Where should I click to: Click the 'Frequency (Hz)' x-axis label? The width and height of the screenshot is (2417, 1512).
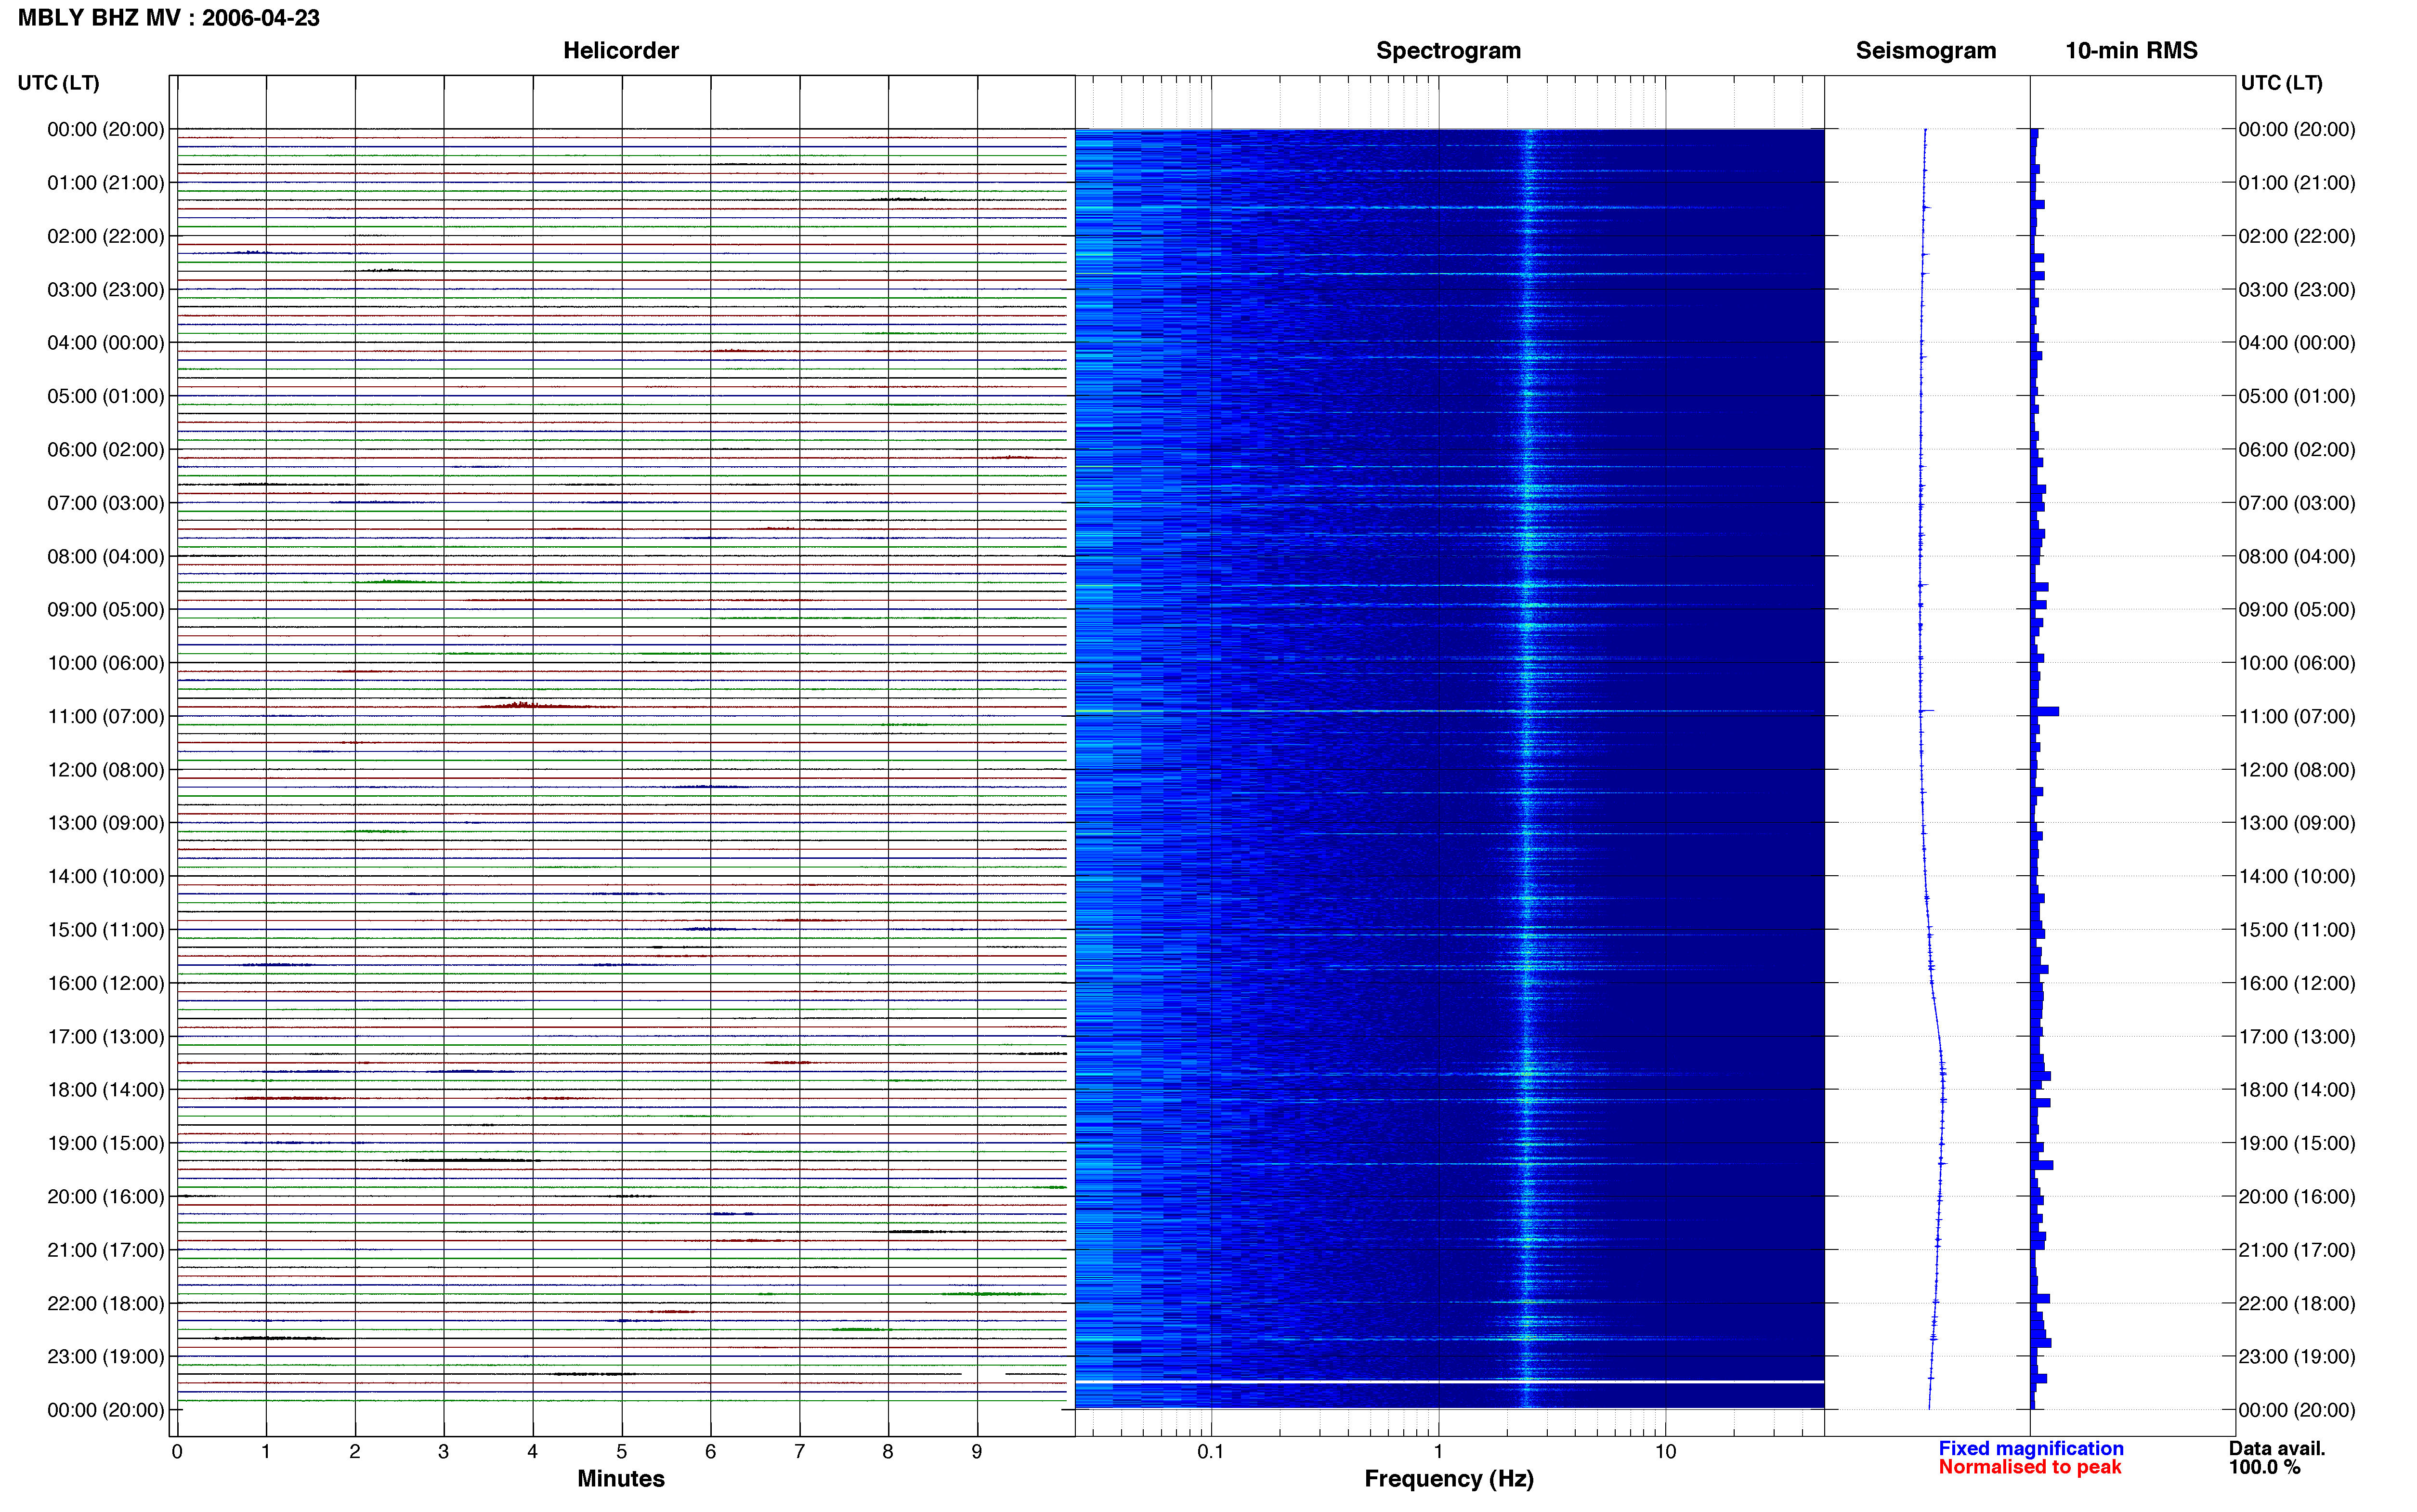click(x=1449, y=1478)
